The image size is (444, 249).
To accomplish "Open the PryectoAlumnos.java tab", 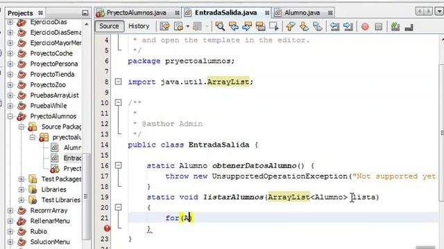I will point(136,12).
